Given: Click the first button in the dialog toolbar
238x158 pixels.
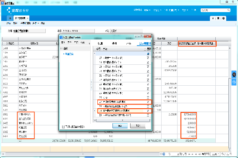Looking at the screenshot, I should coord(63,43).
